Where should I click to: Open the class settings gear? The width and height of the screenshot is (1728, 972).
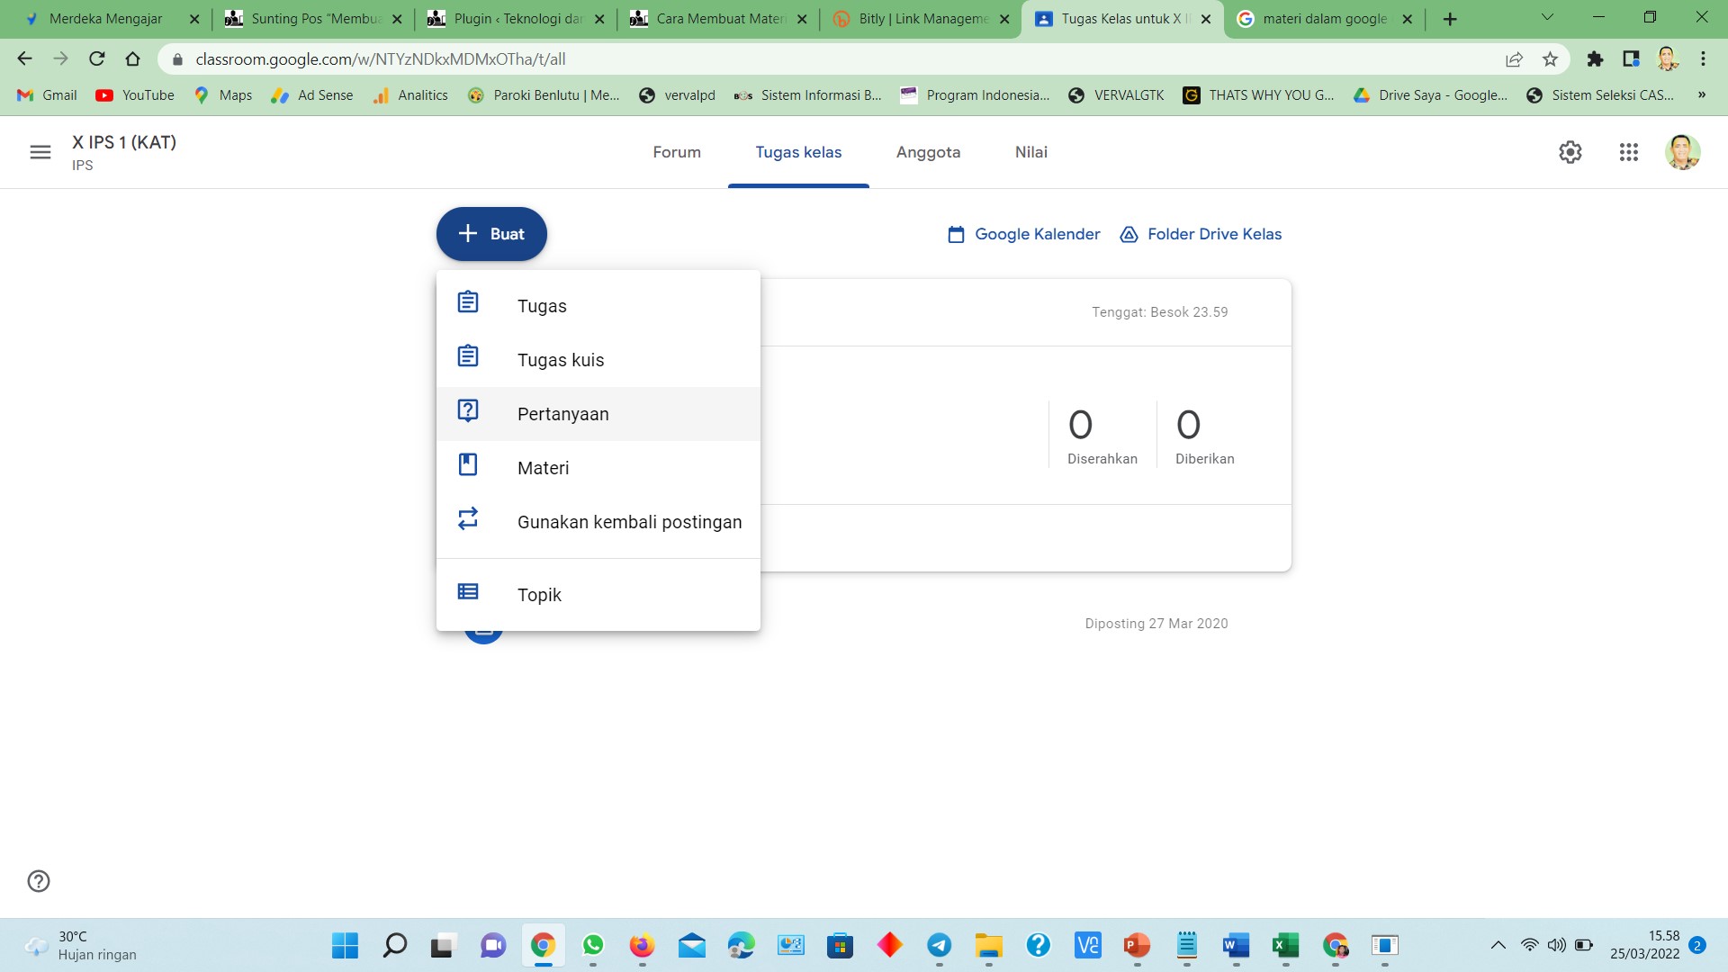click(1570, 151)
